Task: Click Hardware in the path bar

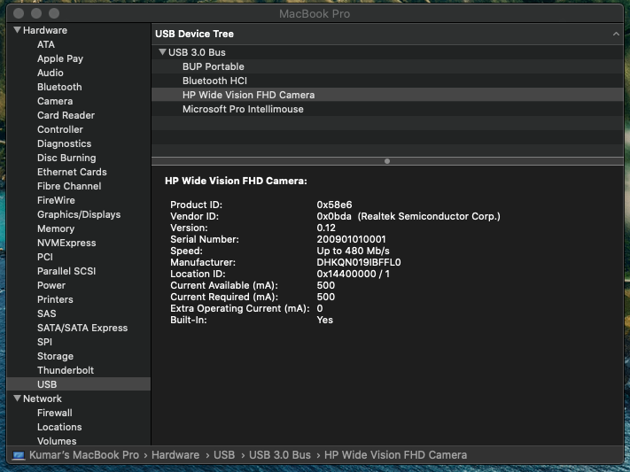Action: [175, 455]
